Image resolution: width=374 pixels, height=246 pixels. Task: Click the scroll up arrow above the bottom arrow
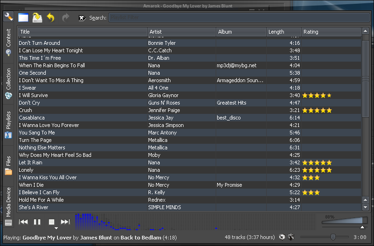pyautogui.click(x=366, y=200)
